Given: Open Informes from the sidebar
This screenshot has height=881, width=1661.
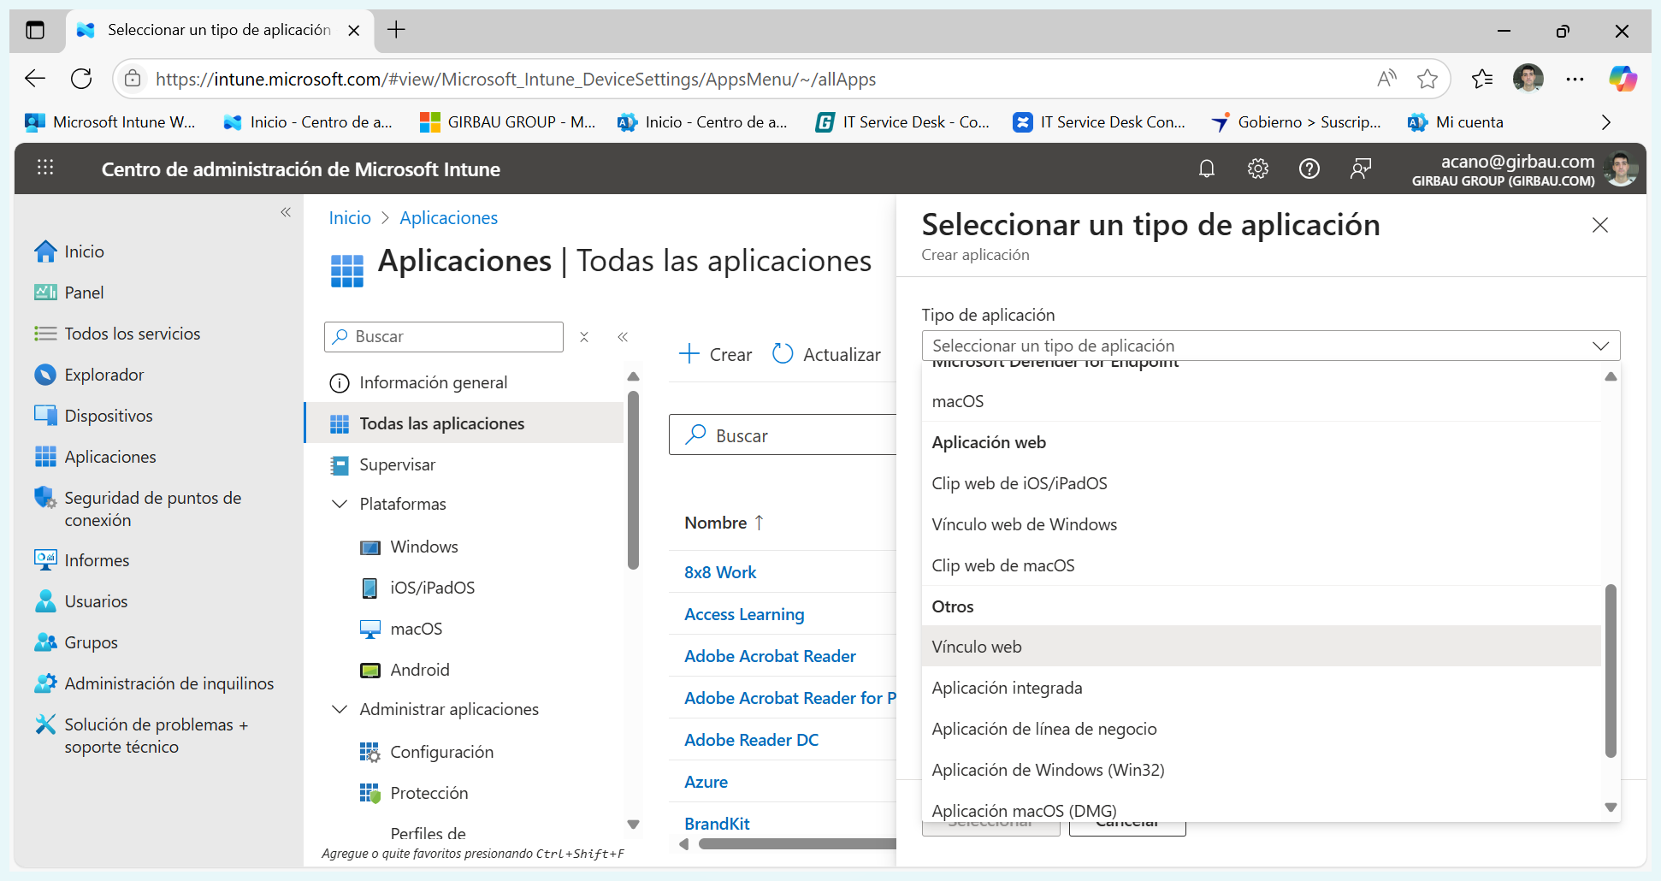Looking at the screenshot, I should [96, 560].
